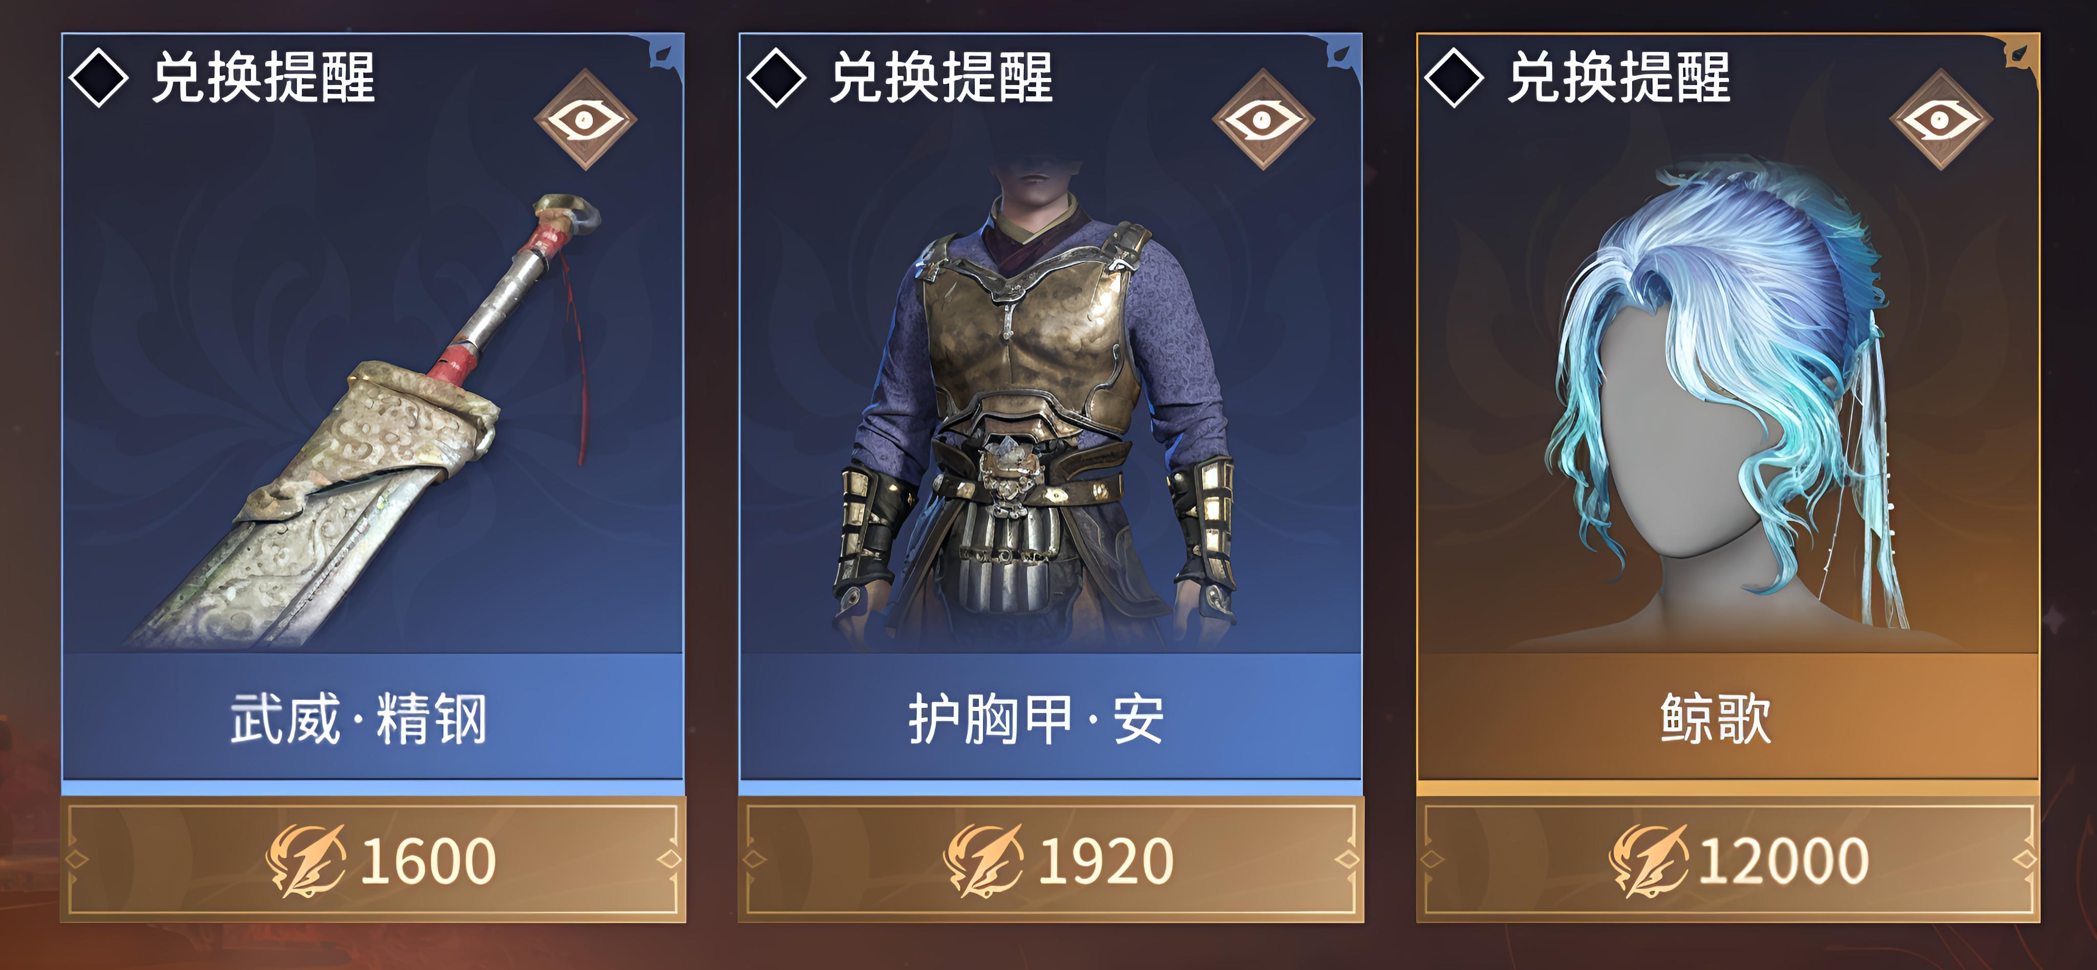
Task: Click the currency icon beside 1920
Action: coord(983,861)
